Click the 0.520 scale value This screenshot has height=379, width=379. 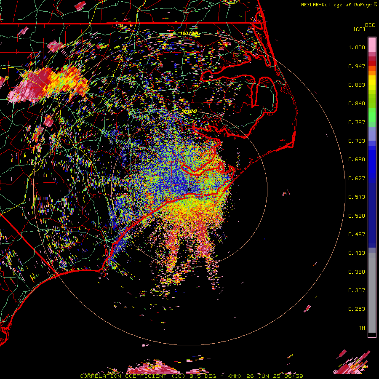[x=357, y=216]
